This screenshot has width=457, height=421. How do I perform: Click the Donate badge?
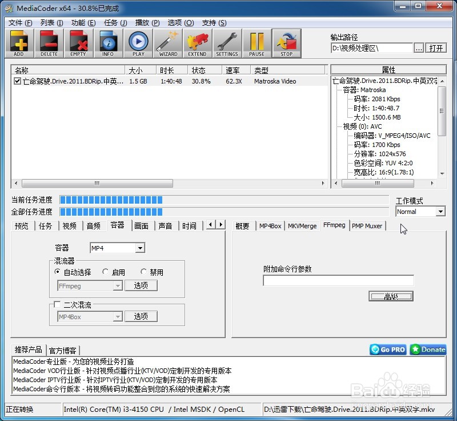tap(428, 349)
